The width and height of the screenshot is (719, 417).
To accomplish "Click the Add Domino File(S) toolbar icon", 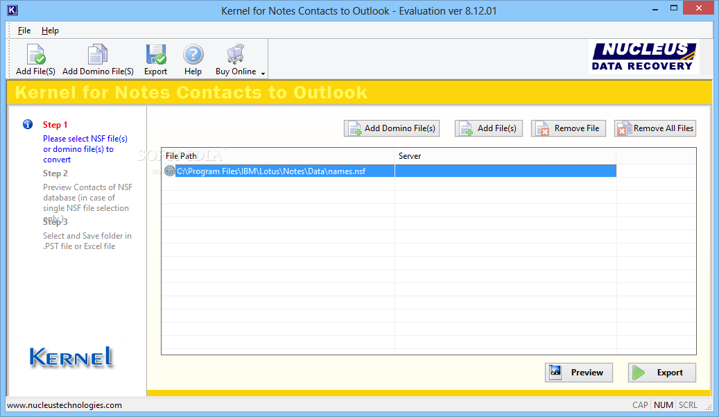I will (98, 55).
